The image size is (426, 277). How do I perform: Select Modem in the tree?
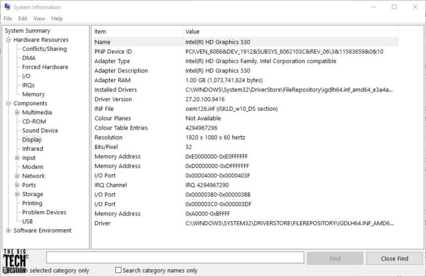pyautogui.click(x=33, y=167)
